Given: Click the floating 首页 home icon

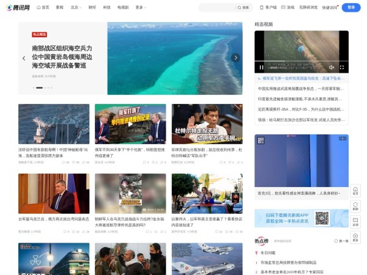Looking at the screenshot, I should pos(355,191).
